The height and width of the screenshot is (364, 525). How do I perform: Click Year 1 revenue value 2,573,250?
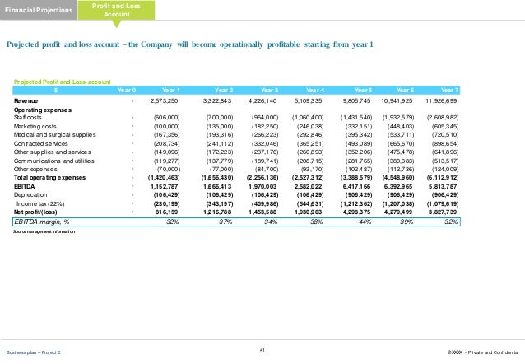pyautogui.click(x=164, y=101)
